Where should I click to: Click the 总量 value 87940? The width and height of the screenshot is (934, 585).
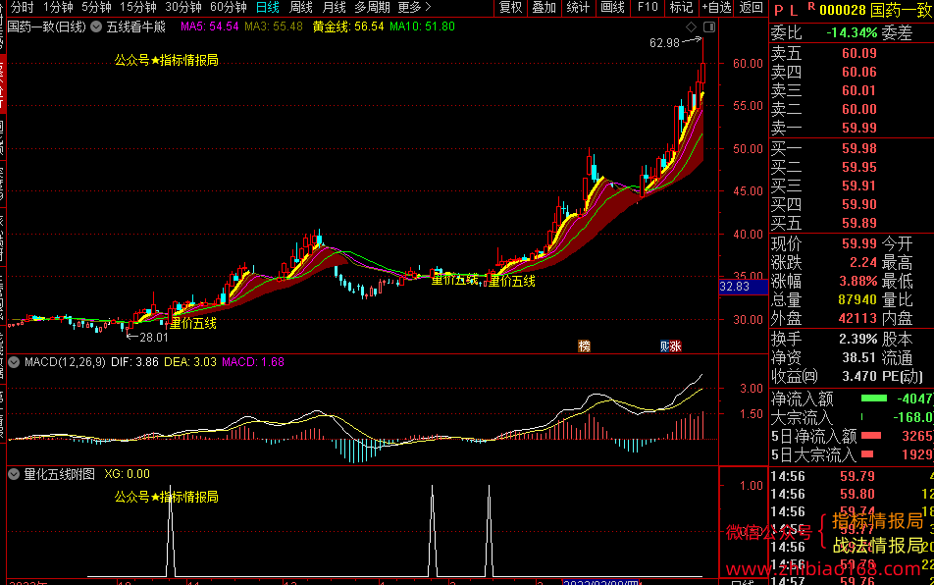click(x=857, y=299)
